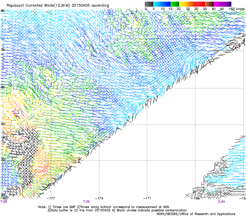
Task: Click the chart title 'Rapidscat Corrected Winds(12.5KM)'
Action: click(x=38, y=5)
